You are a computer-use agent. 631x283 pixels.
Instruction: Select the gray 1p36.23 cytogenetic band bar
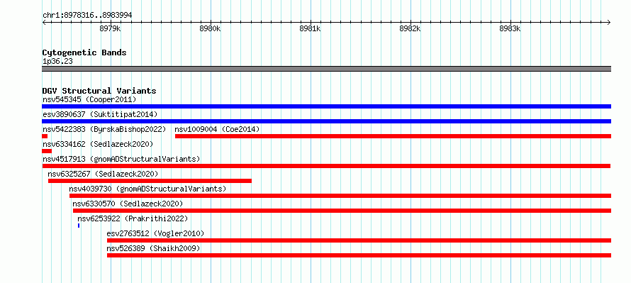pyautogui.click(x=326, y=69)
